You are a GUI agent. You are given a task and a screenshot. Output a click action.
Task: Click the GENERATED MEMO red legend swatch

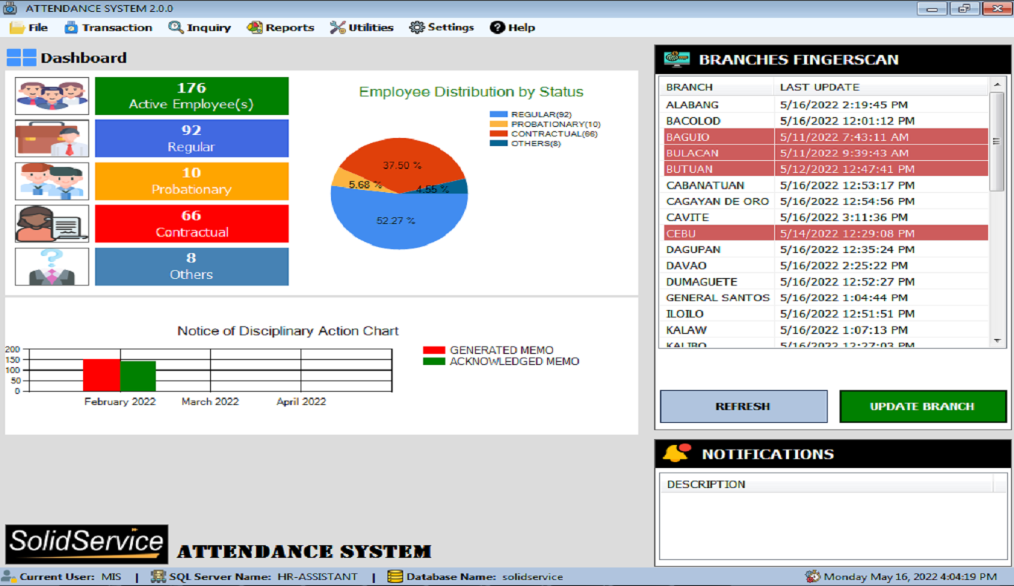click(x=434, y=350)
